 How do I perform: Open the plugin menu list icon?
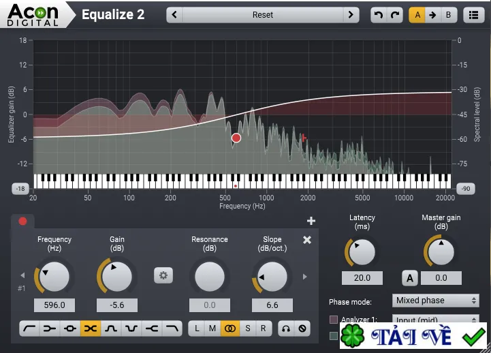(x=473, y=15)
